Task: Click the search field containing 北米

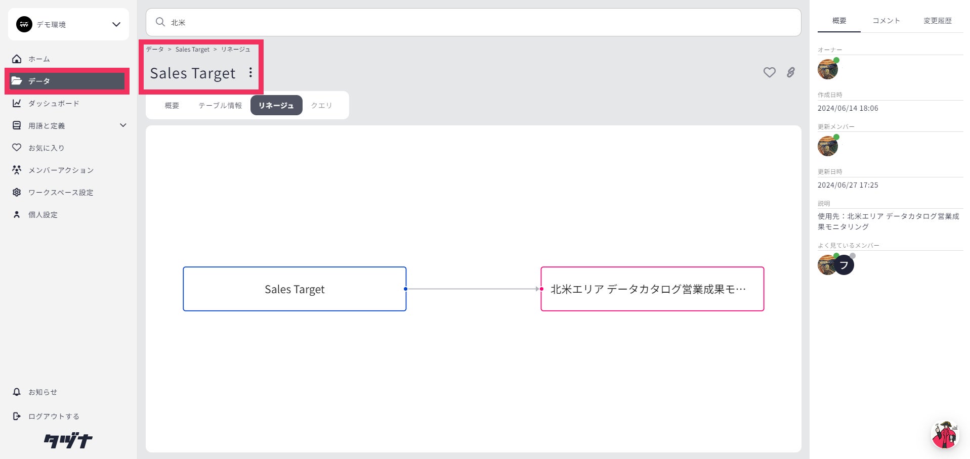Action: [x=473, y=22]
